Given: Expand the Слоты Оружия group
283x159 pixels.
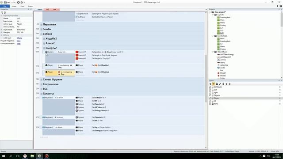Looking at the screenshot, I should click(x=42, y=79).
